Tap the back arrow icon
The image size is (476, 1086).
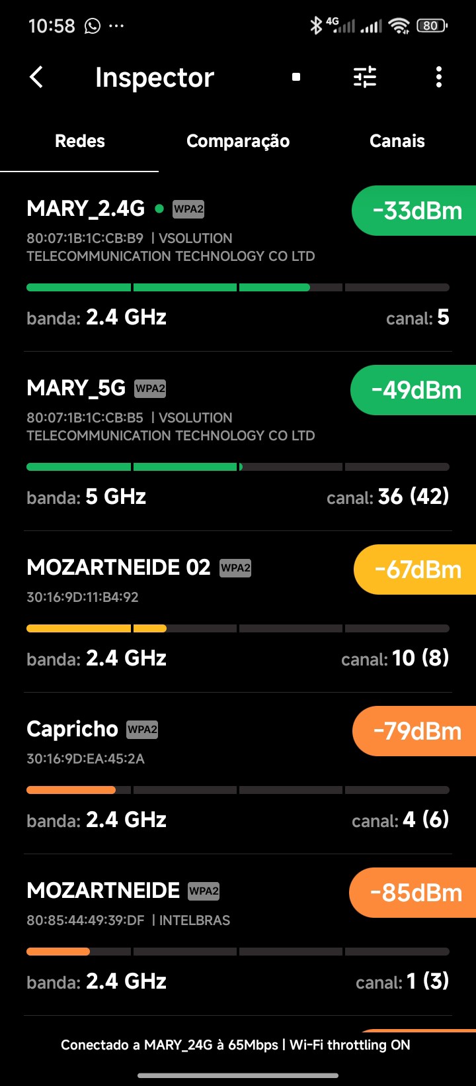pyautogui.click(x=37, y=77)
